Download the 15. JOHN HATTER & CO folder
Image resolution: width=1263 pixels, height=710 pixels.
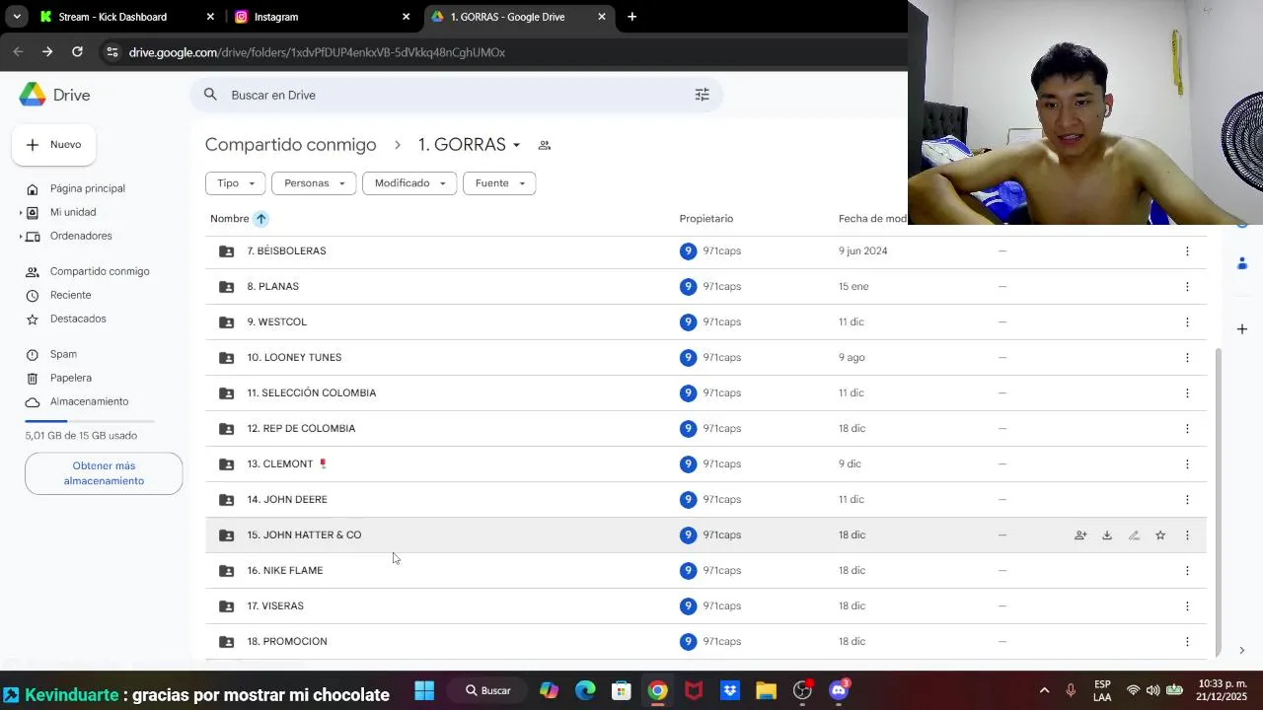point(1107,535)
